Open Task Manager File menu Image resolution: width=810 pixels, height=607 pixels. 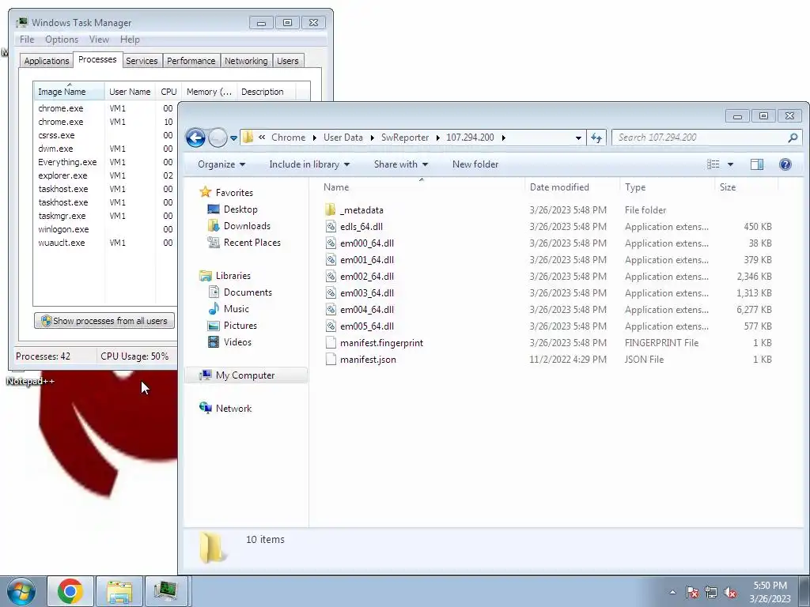27,40
